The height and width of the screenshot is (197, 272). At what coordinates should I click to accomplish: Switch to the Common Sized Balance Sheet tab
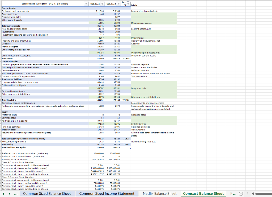pos(47,194)
